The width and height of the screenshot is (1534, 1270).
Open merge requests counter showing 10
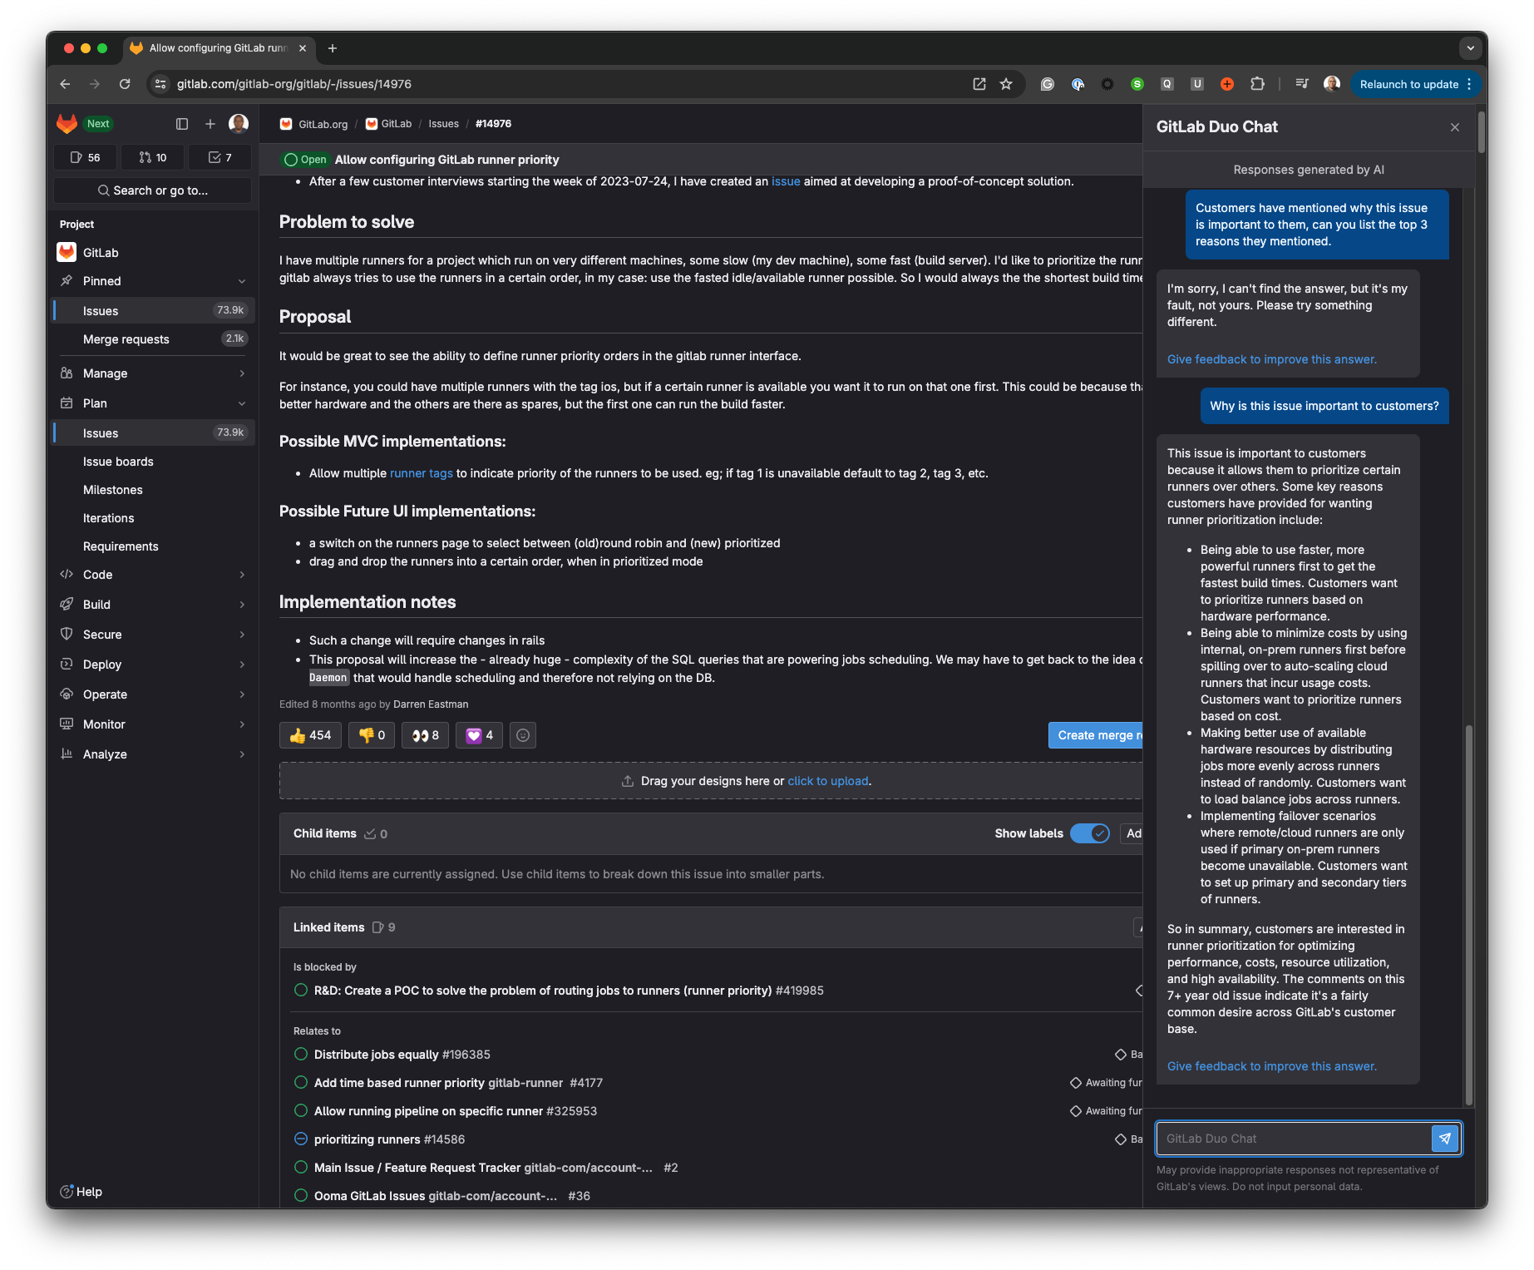pyautogui.click(x=153, y=157)
